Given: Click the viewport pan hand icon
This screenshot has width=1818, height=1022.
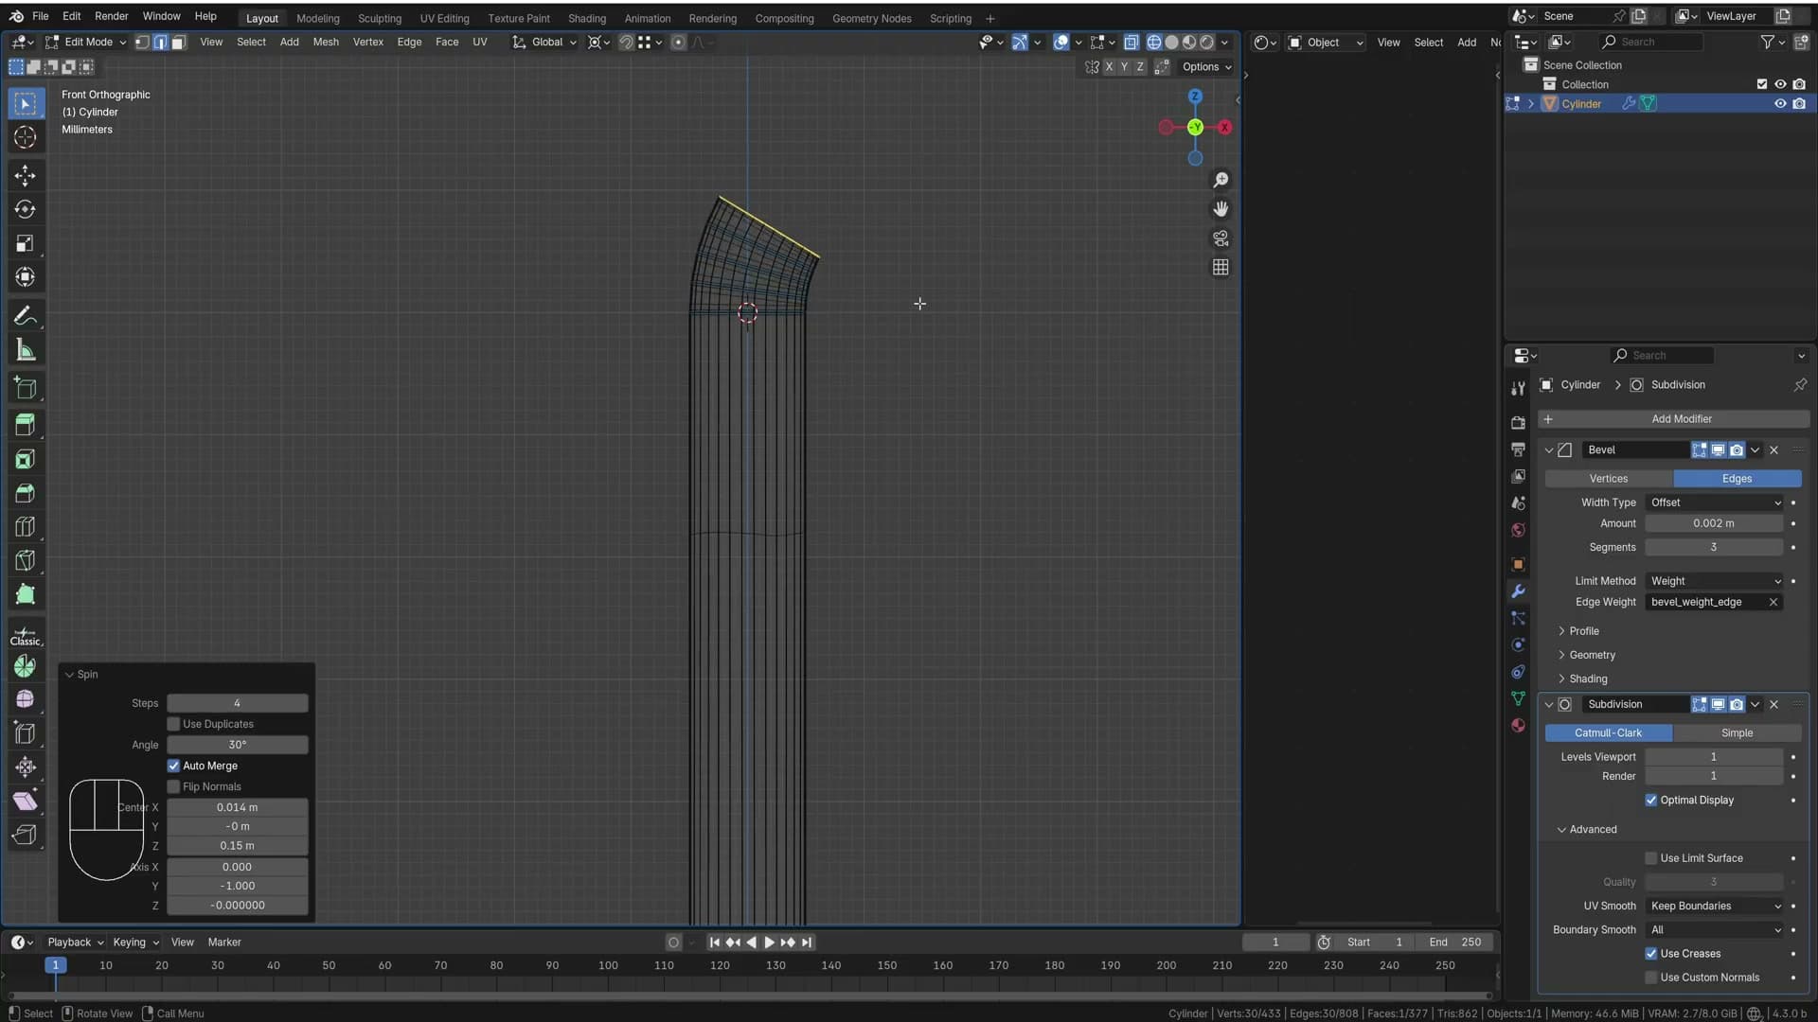Looking at the screenshot, I should coord(1221,209).
